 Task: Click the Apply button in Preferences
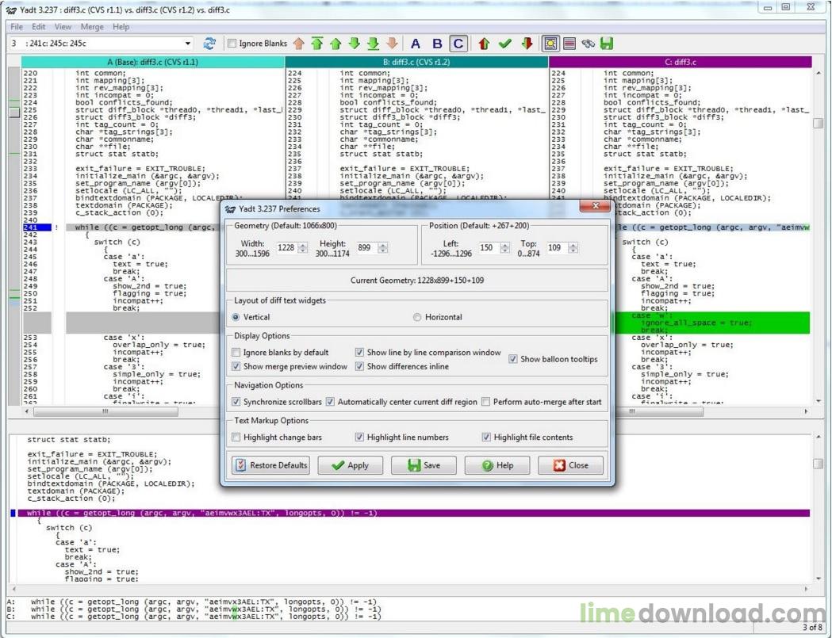point(350,465)
